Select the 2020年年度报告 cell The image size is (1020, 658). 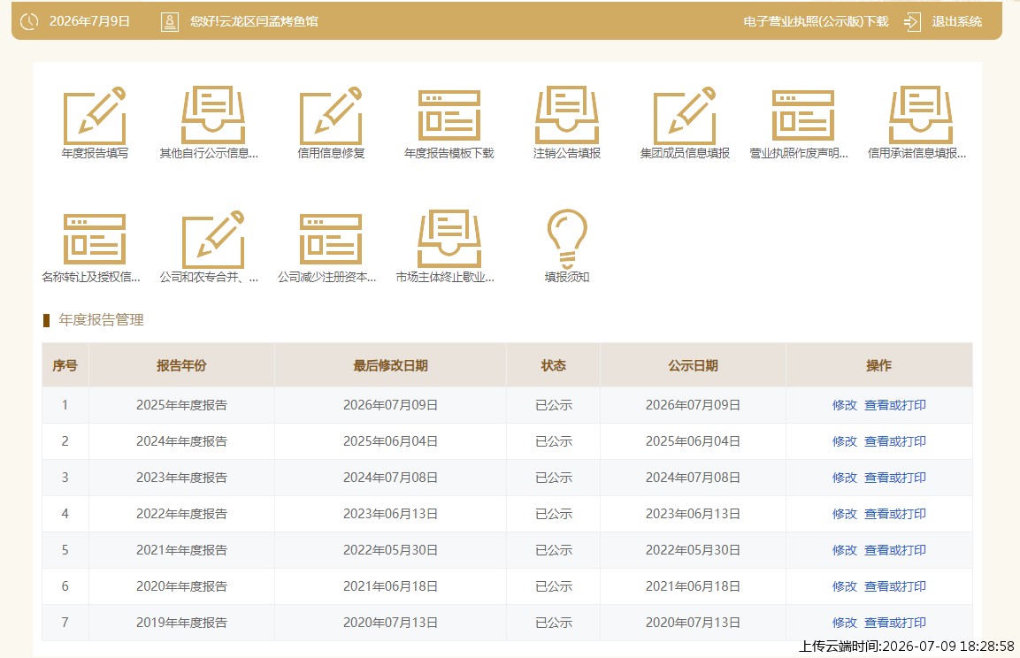[x=181, y=586]
